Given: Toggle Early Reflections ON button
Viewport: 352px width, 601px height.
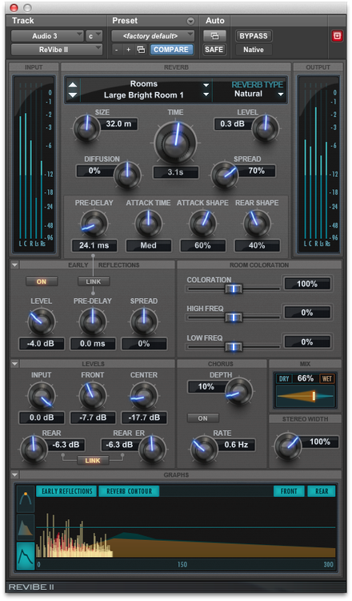Looking at the screenshot, I should click(x=42, y=282).
